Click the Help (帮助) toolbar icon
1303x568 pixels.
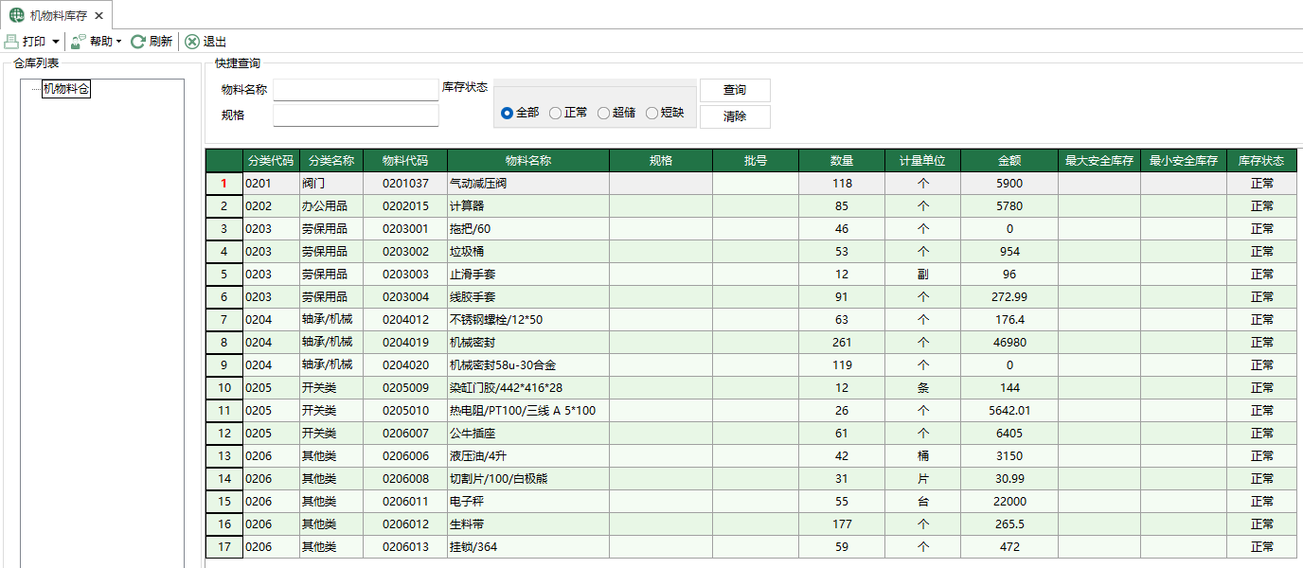(78, 41)
